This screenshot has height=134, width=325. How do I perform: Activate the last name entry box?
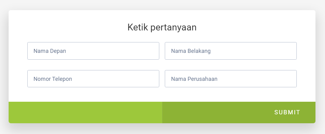(x=231, y=51)
